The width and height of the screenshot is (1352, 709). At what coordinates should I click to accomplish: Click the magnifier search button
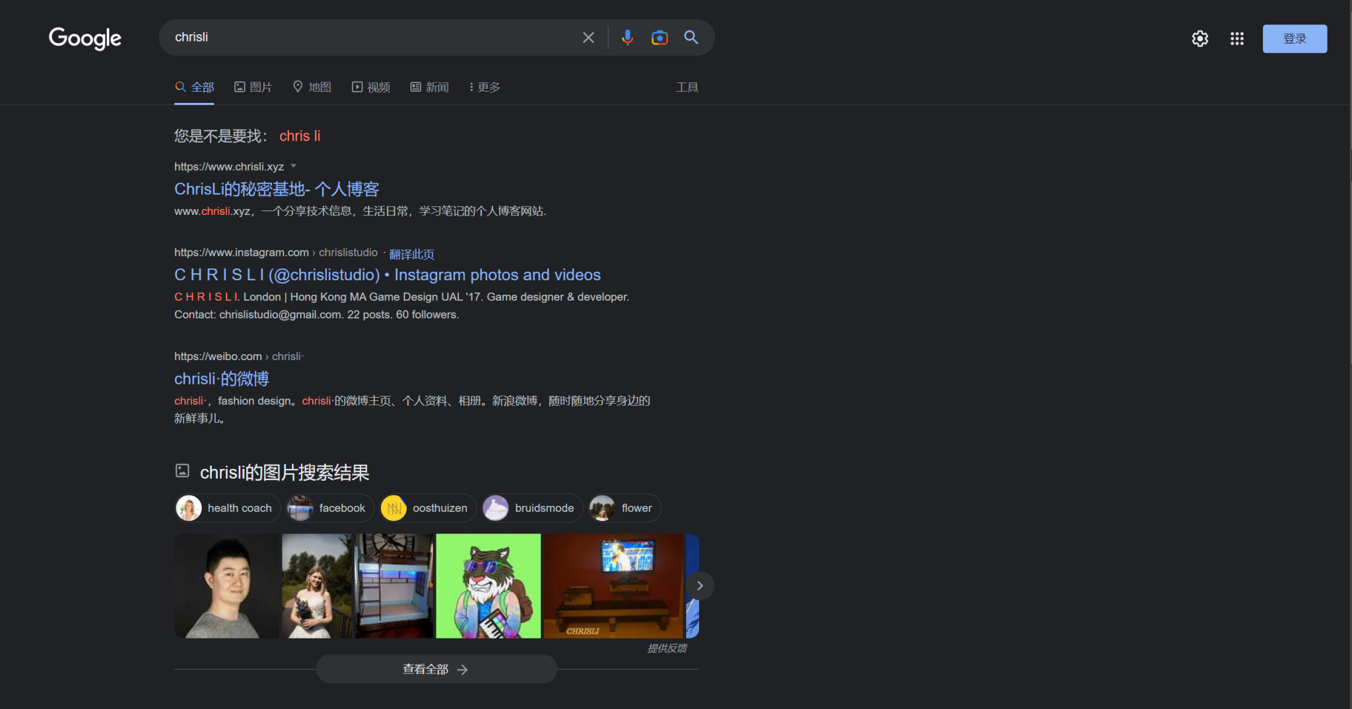coord(691,38)
